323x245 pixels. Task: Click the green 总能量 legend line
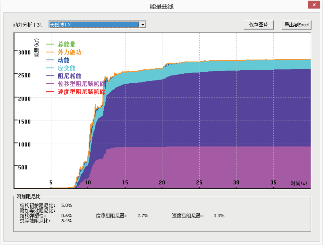pyautogui.click(x=50, y=44)
